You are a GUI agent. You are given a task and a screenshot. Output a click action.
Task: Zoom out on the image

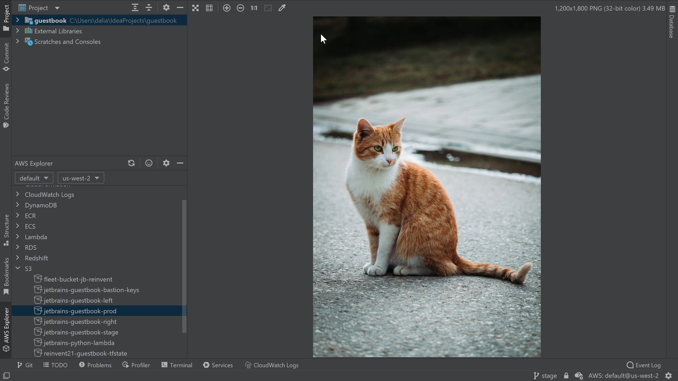tap(240, 8)
